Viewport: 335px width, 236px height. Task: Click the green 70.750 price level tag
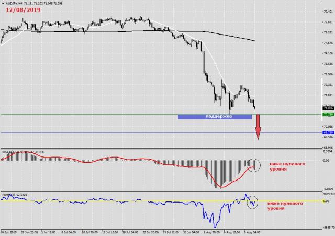[x=329, y=114]
